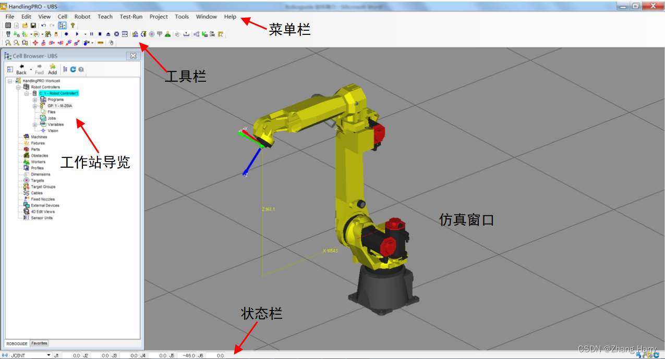The height and width of the screenshot is (359, 665).
Task: Collapse C: 1 - Robot Controller1 node
Action: coord(27,93)
